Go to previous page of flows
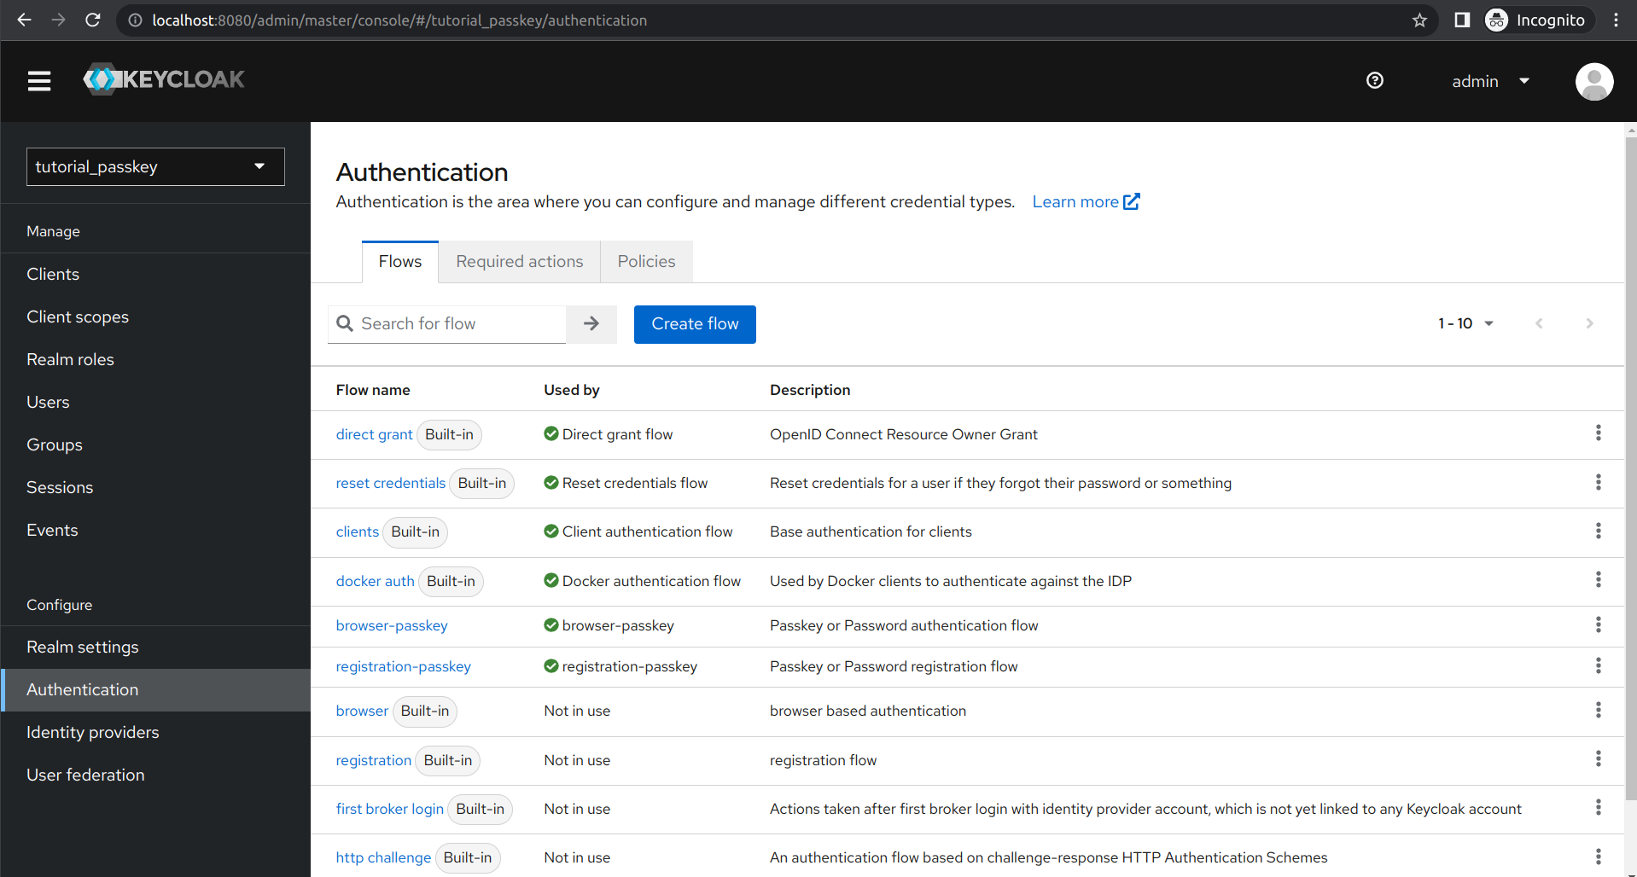This screenshot has height=877, width=1637. pos(1539,323)
